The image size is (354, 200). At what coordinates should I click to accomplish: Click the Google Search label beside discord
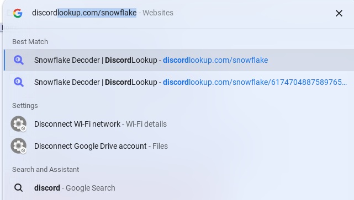pos(91,188)
